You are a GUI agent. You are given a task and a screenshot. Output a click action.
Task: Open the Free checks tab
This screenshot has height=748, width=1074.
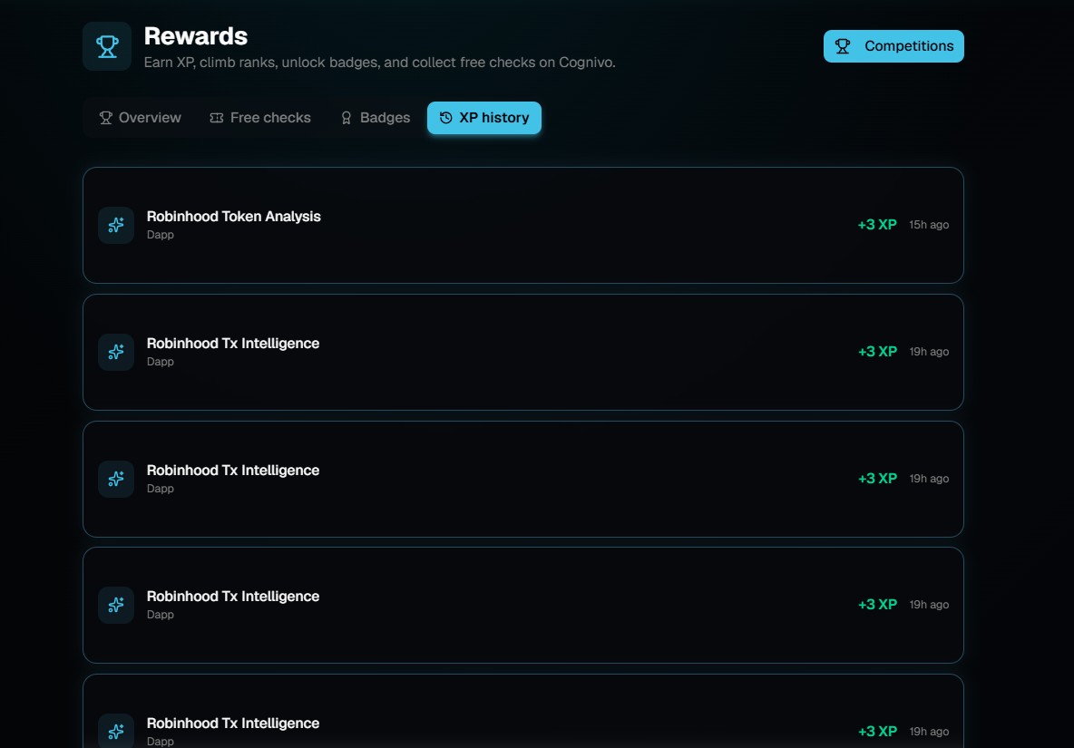[x=260, y=118]
